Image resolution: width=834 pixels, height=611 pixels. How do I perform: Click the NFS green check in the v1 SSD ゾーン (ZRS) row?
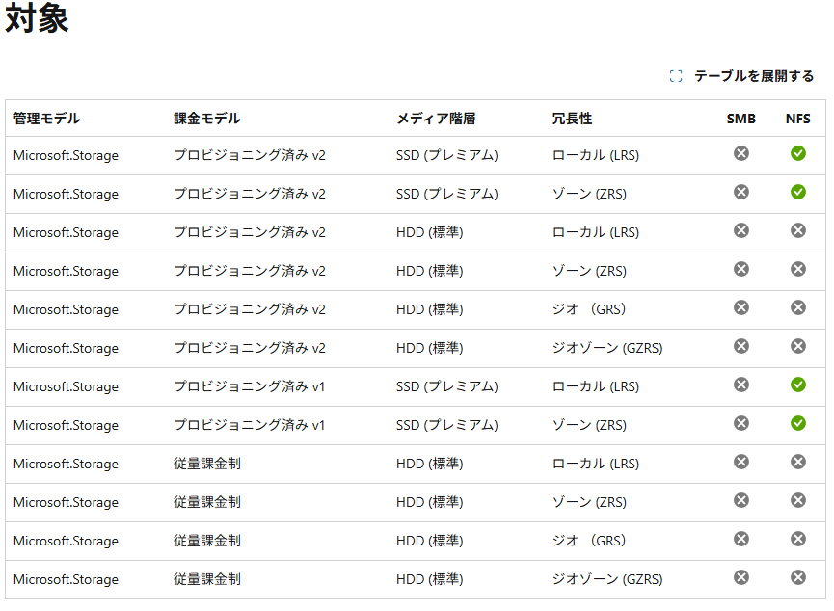797,423
